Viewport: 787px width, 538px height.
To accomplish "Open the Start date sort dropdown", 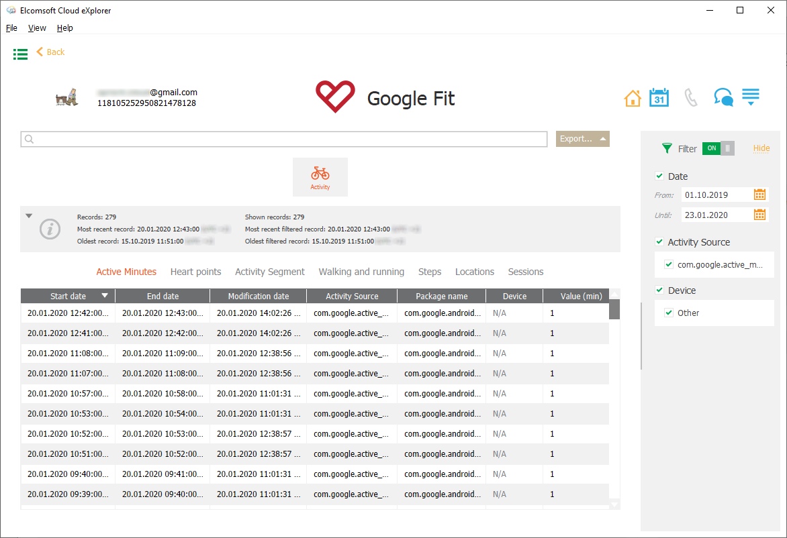I will [105, 295].
